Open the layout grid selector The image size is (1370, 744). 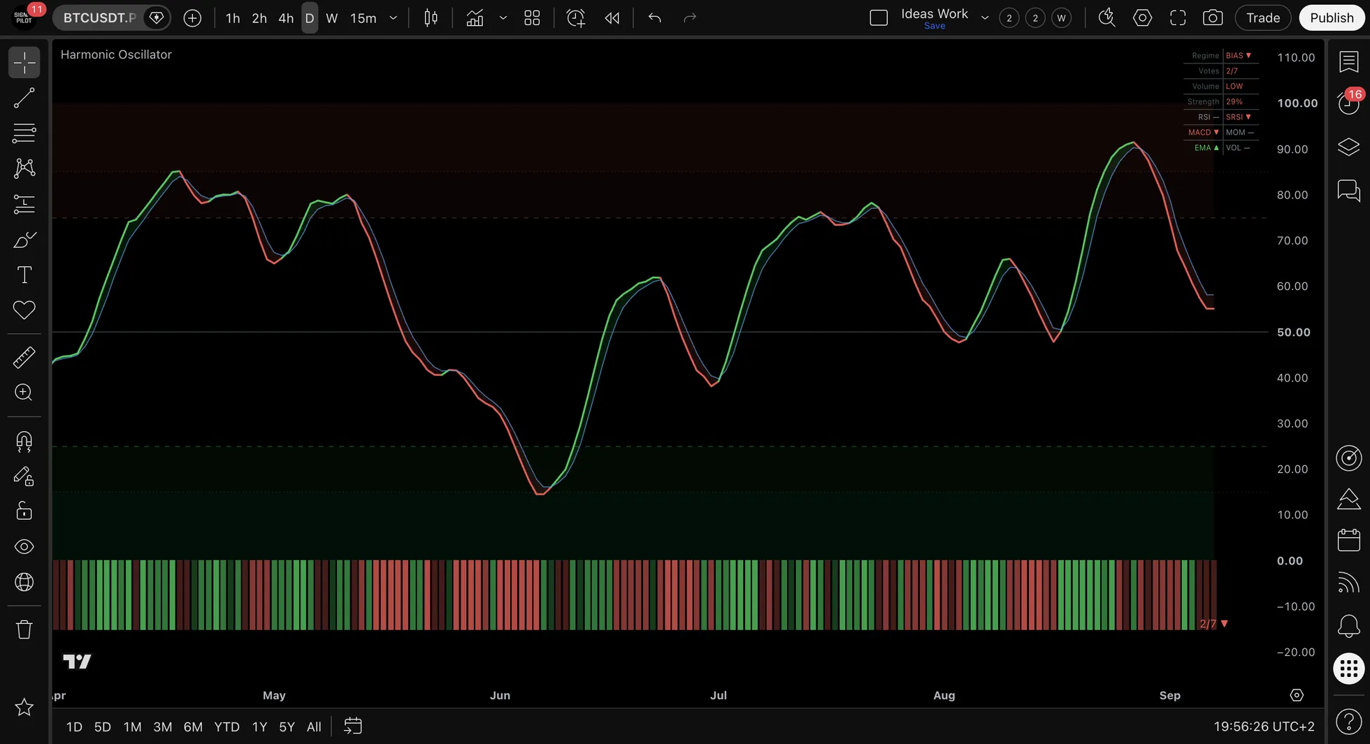532,18
